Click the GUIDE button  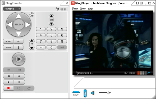[8, 41]
